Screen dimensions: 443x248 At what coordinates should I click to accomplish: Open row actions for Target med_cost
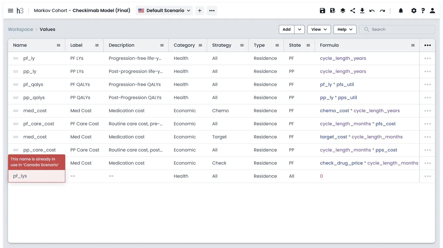point(427,137)
